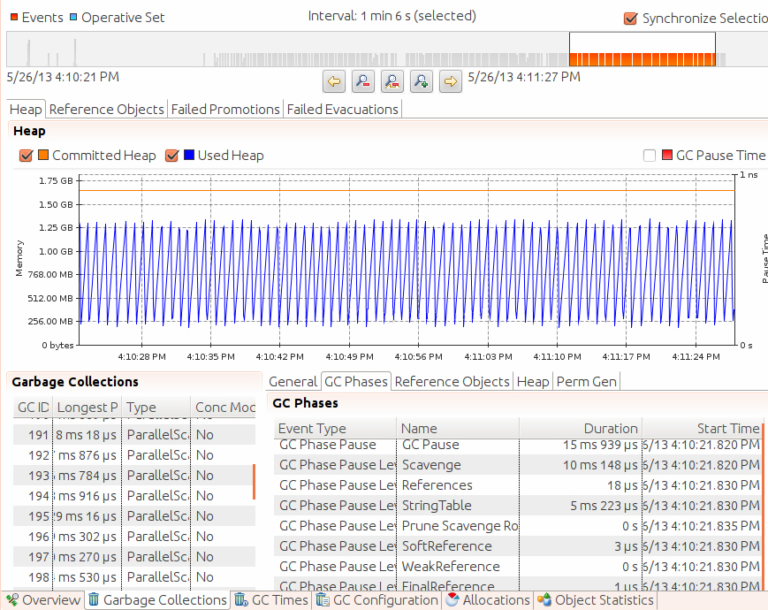Uncheck the Synchronize Selection checkbox
The width and height of the screenshot is (768, 610).
pos(630,19)
